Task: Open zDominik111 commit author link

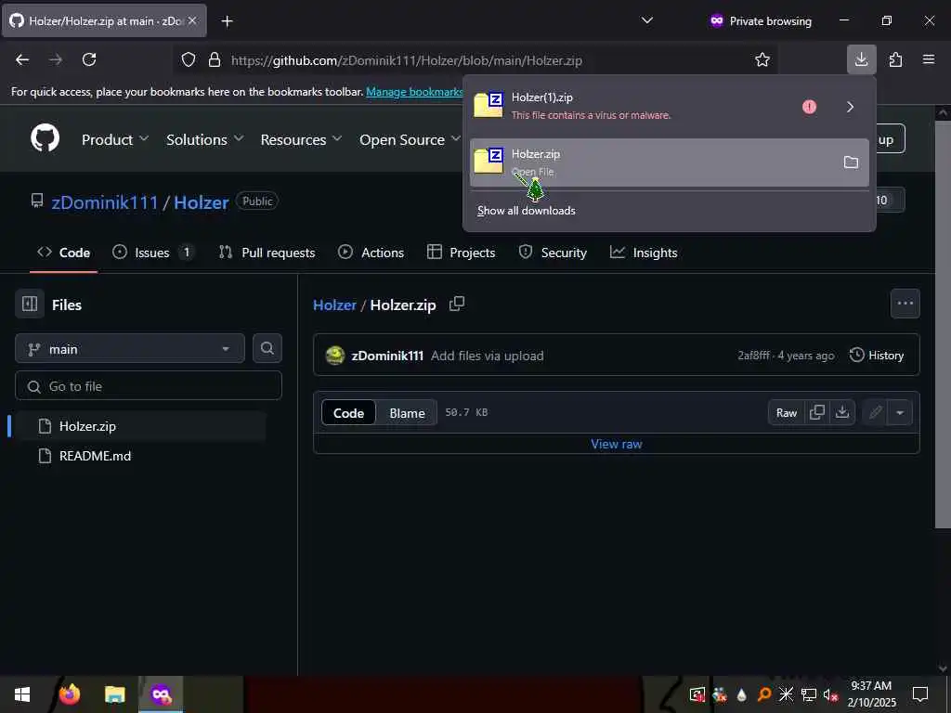Action: click(x=387, y=356)
